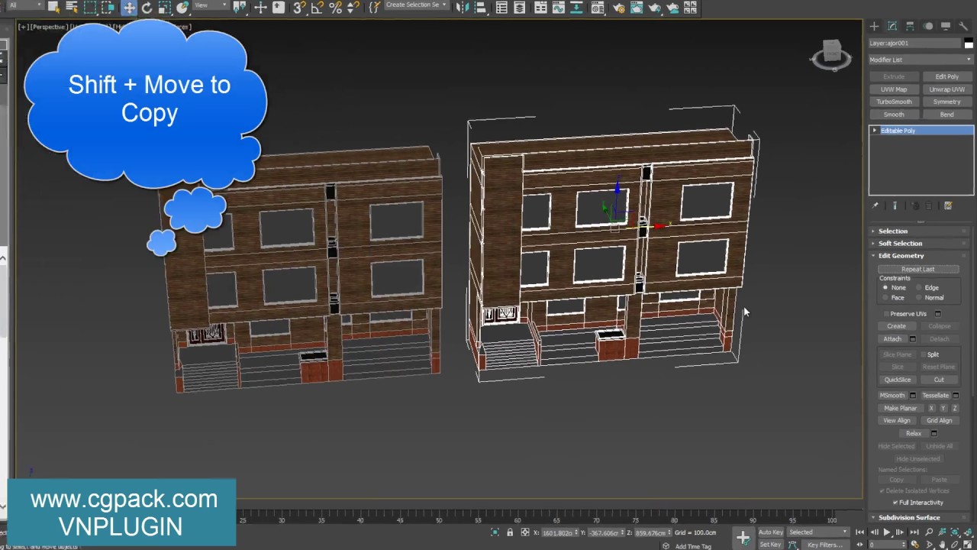Open the Modifier List dropdown
This screenshot has height=550, width=977.
(x=921, y=60)
